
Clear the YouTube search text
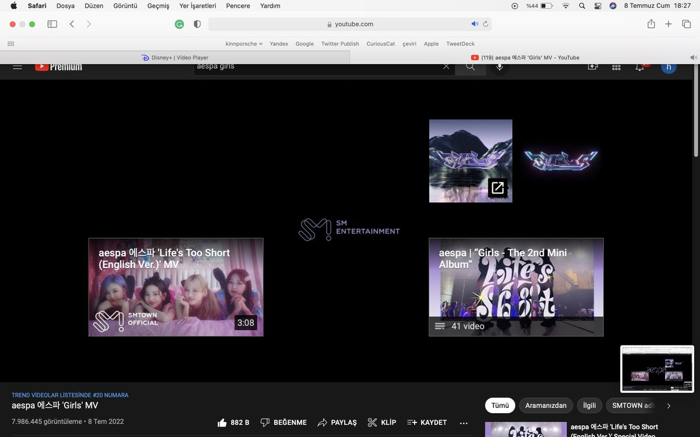coord(446,66)
